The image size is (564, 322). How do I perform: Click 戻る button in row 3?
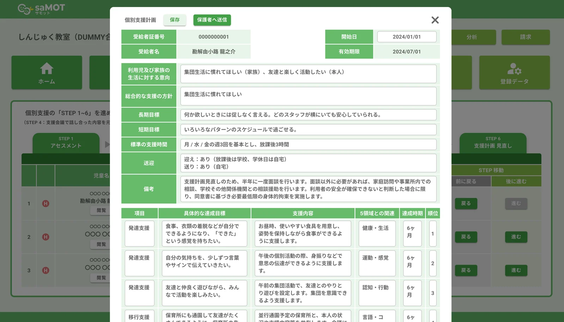466,271
